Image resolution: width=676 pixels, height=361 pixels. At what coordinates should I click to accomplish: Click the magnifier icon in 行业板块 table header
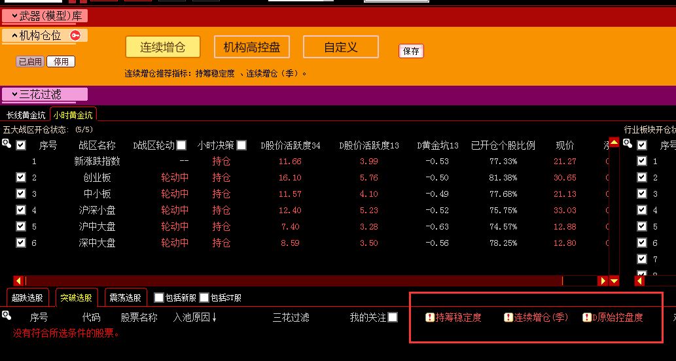click(628, 143)
